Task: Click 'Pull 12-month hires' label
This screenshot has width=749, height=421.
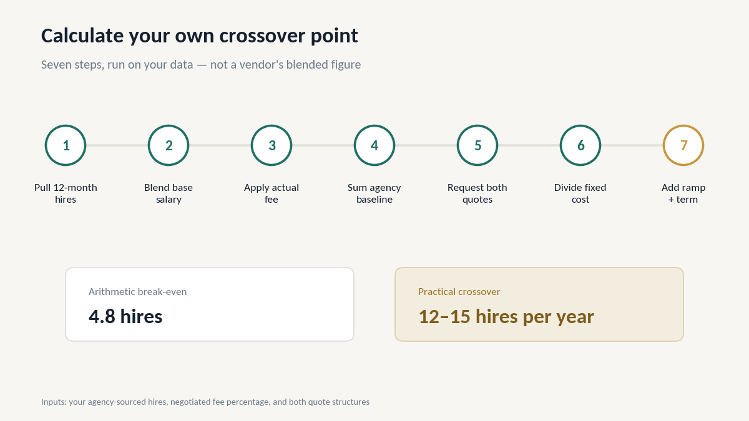Action: 66,193
